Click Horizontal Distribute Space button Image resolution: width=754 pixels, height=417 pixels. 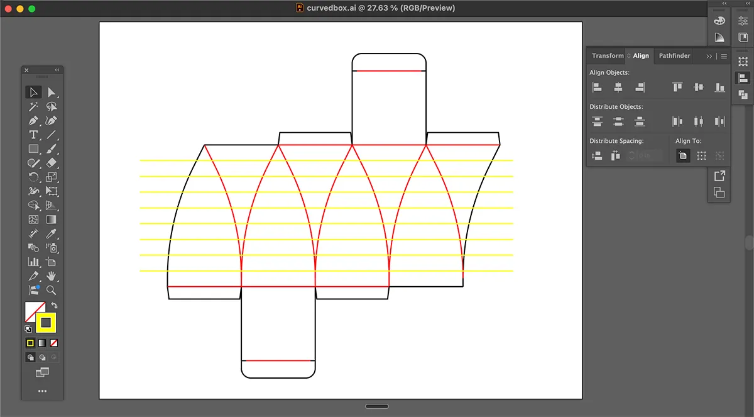click(615, 155)
